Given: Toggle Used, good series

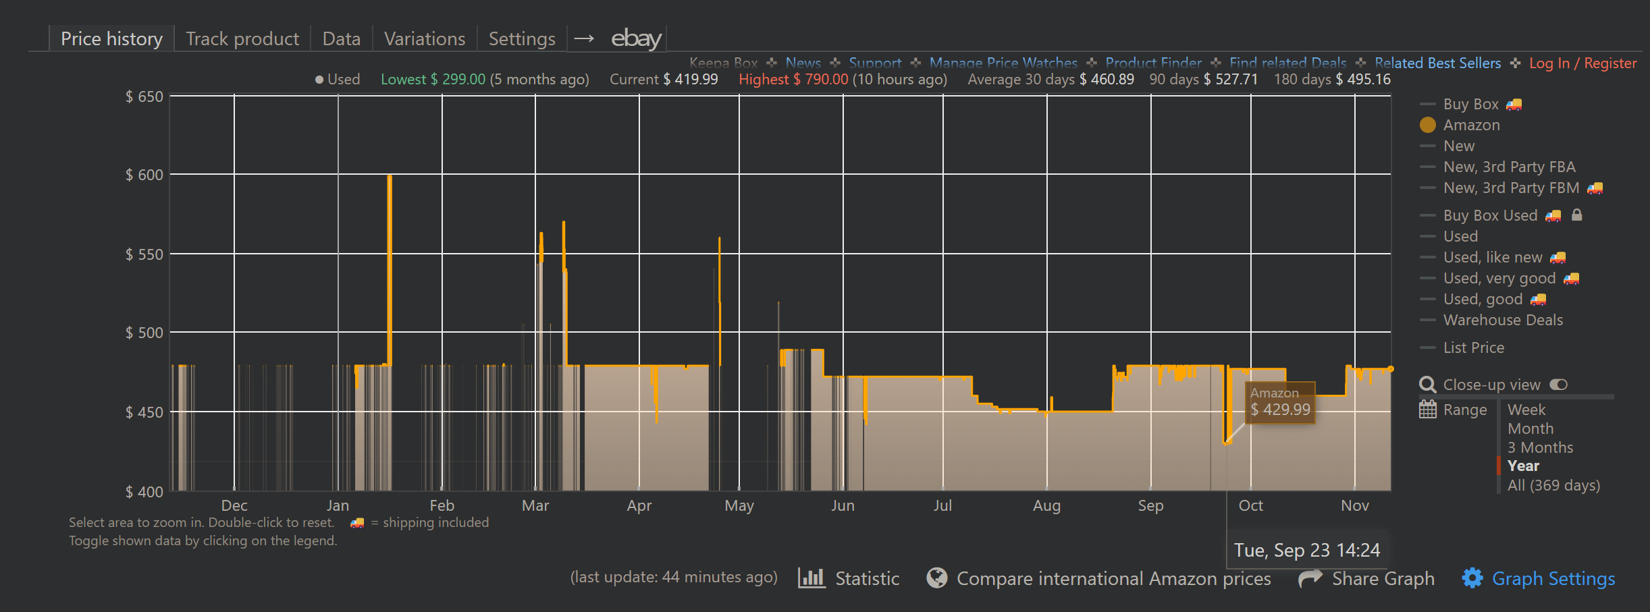Looking at the screenshot, I should coord(1483,299).
